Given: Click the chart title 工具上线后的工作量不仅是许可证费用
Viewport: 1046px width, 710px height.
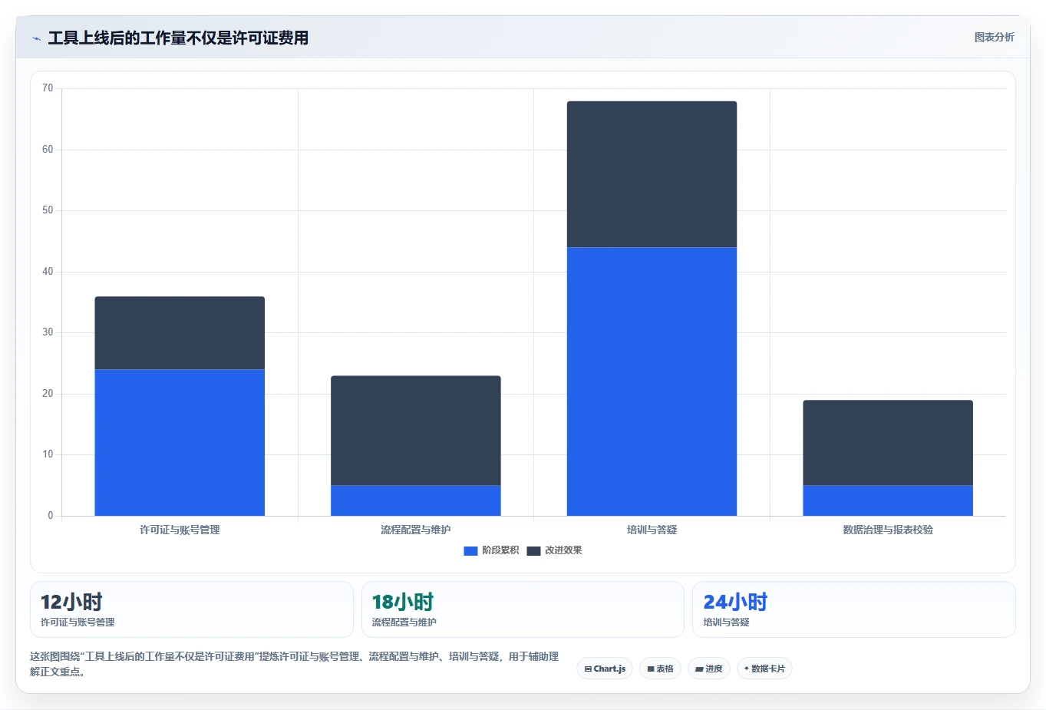Looking at the screenshot, I should pos(178,38).
